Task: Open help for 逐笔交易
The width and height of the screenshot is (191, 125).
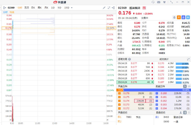Action: pos(129,59)
